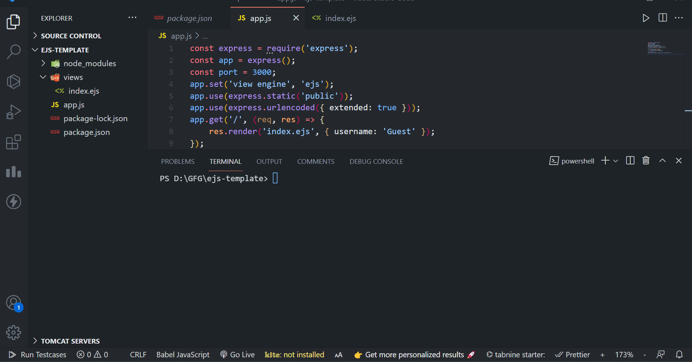Open the Explorer view in activity bar
Screen dimensions: 692x362
click(13, 22)
